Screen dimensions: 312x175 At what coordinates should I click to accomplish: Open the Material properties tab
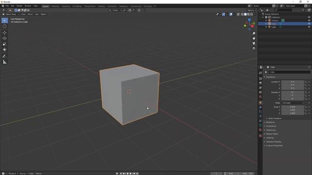(x=260, y=130)
